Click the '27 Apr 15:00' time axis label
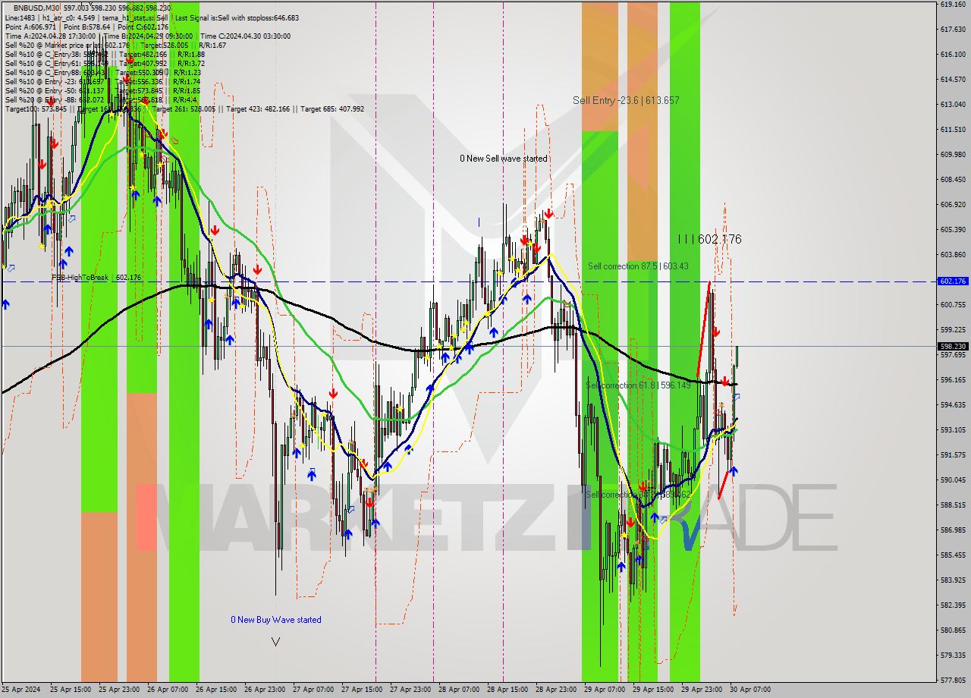Image resolution: width=971 pixels, height=698 pixels. pos(362,690)
